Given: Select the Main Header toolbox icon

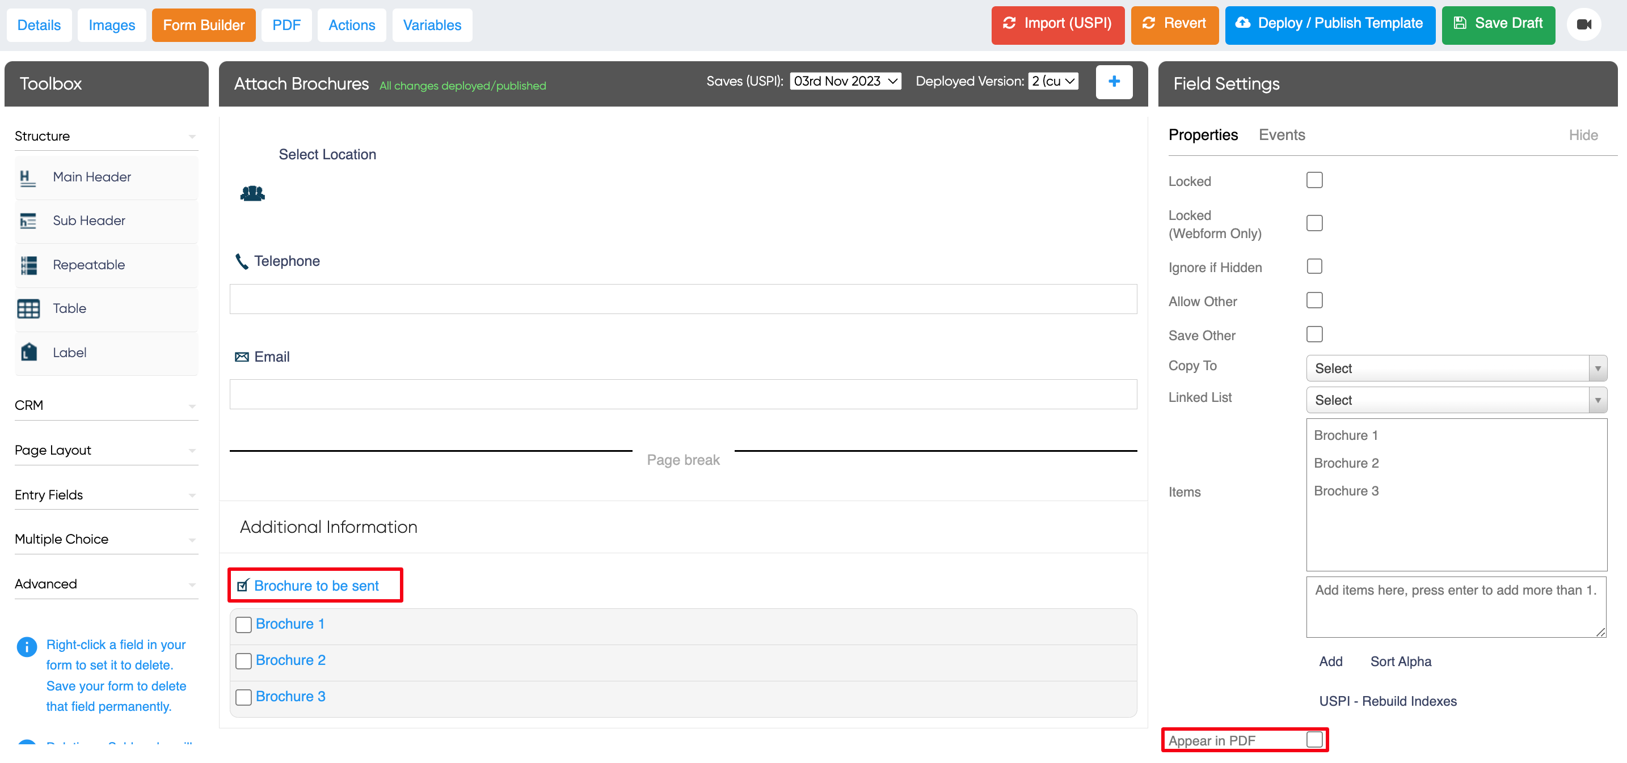Looking at the screenshot, I should click(x=28, y=177).
